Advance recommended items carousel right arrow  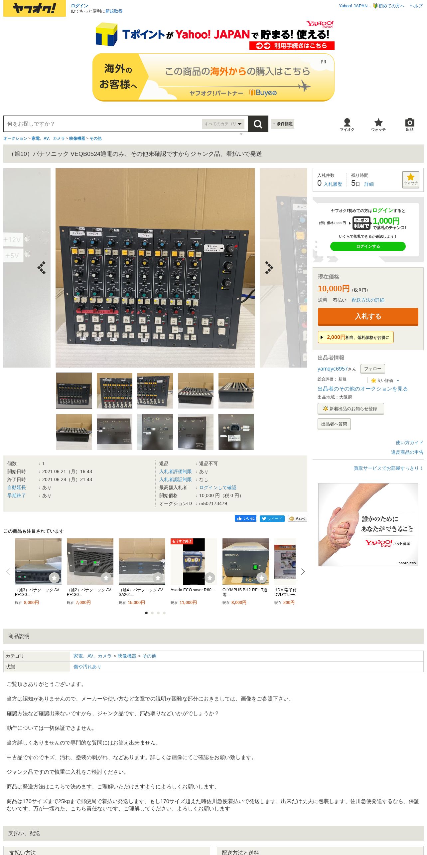pos(303,572)
